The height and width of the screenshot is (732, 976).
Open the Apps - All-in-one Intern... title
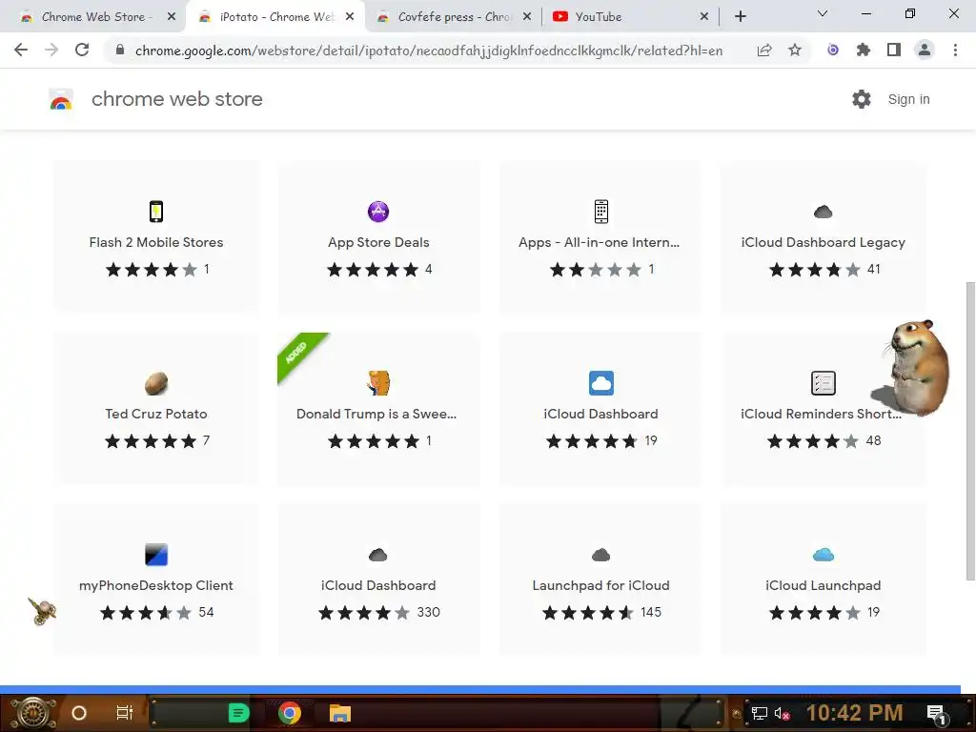(x=599, y=242)
